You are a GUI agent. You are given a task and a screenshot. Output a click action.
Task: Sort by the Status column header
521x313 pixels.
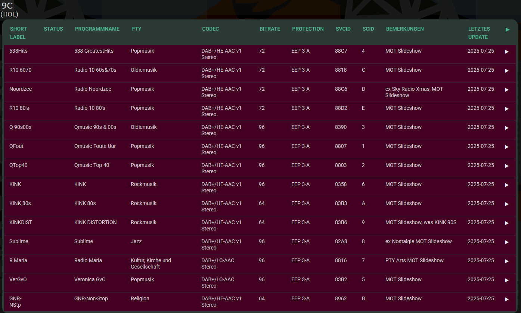(x=53, y=29)
